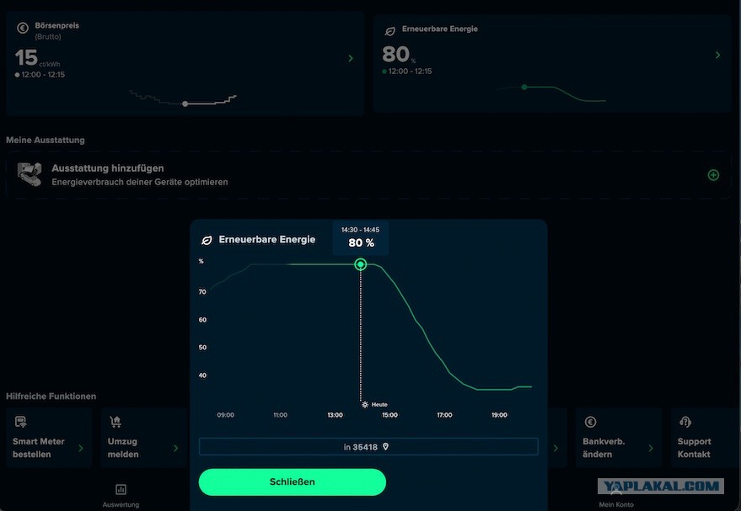Click the Auswertung chart icon
Image resolution: width=741 pixels, height=511 pixels.
[121, 489]
